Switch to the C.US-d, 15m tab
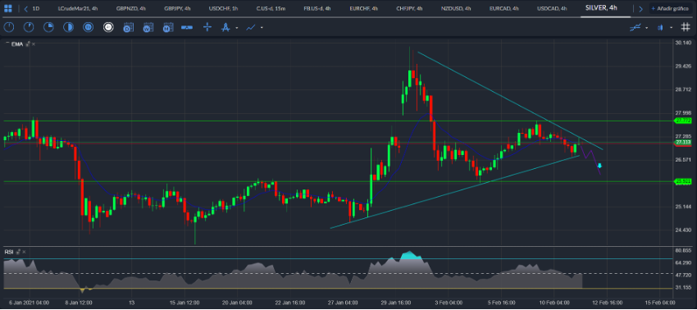 (270, 8)
